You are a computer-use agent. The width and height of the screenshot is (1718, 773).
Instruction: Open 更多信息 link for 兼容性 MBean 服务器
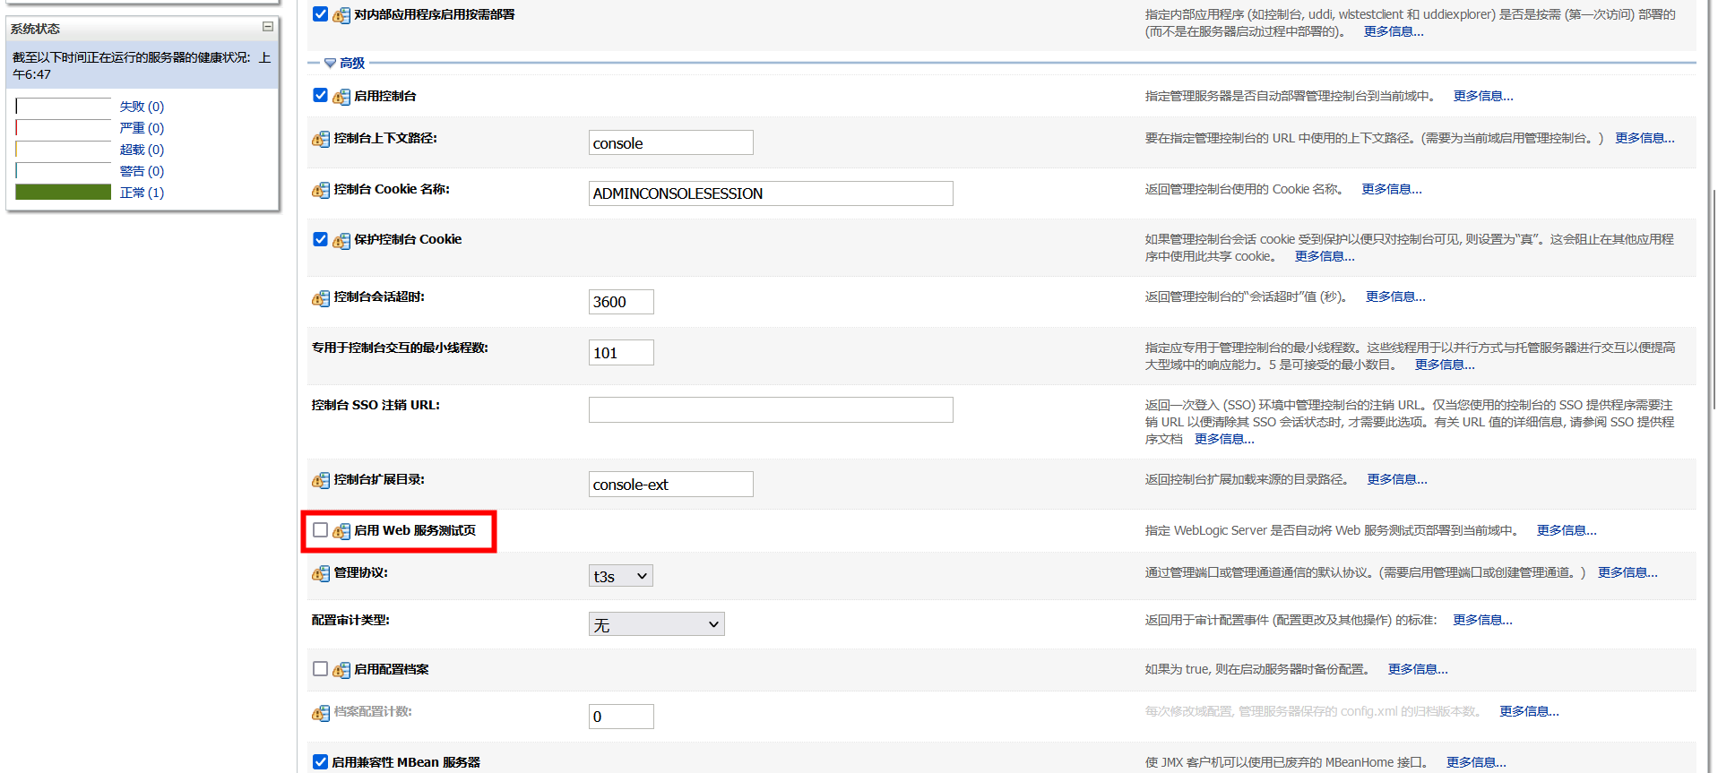(x=1476, y=762)
